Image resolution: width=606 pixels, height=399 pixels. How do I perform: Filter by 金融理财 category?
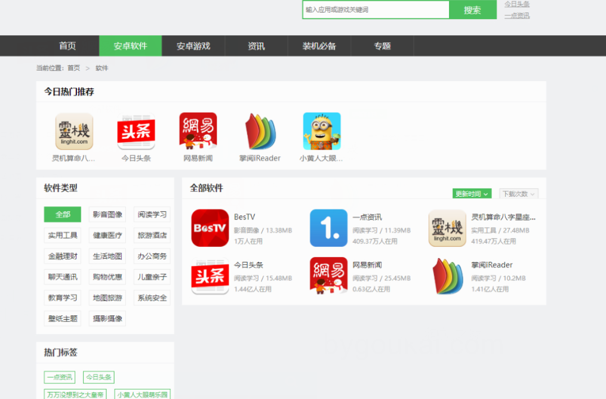click(63, 256)
